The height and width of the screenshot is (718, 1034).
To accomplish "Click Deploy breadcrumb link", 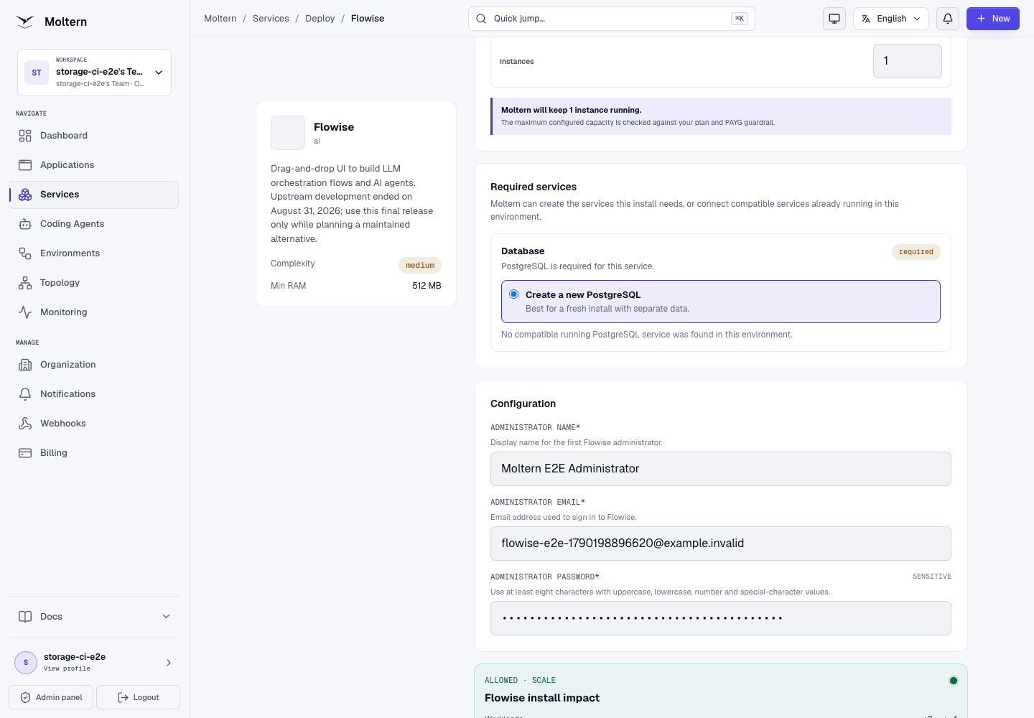I will click(x=320, y=19).
